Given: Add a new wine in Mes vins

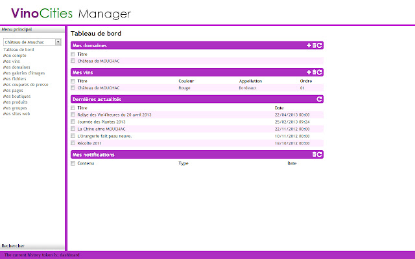Looking at the screenshot, I should 309,72.
